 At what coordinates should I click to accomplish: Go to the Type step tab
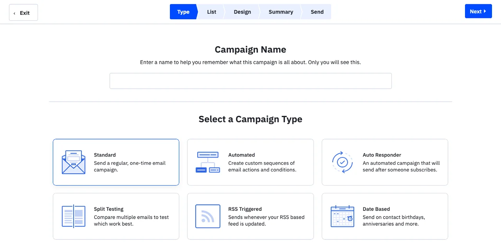[183, 12]
